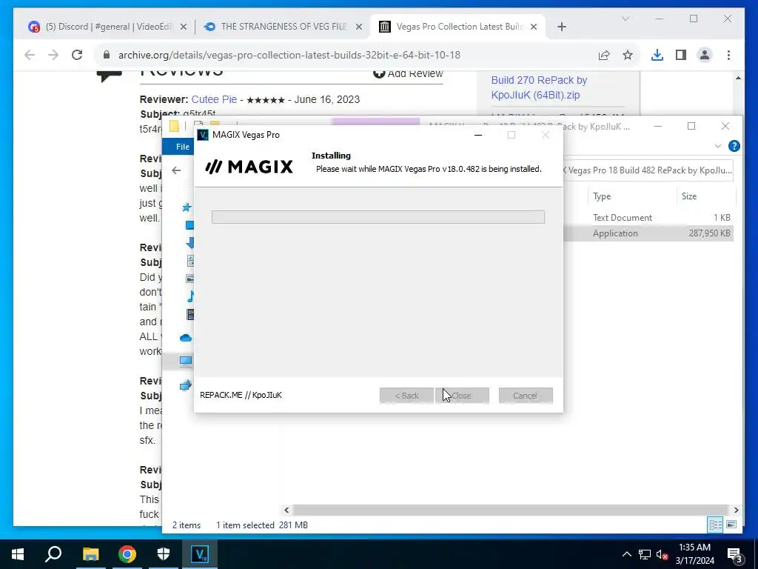Click the folder icon in Explorer title bar
This screenshot has height=569, width=758.
point(174,127)
